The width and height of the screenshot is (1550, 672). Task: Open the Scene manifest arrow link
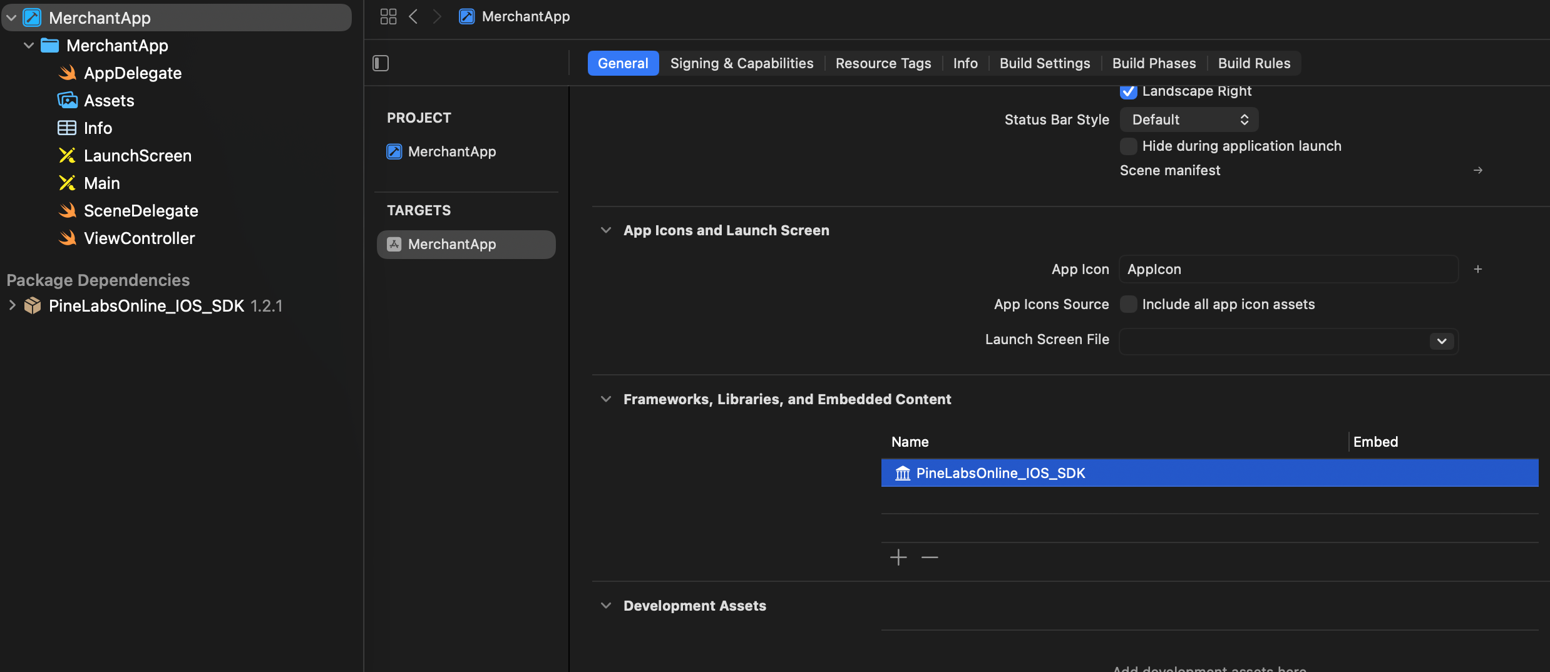click(x=1477, y=170)
